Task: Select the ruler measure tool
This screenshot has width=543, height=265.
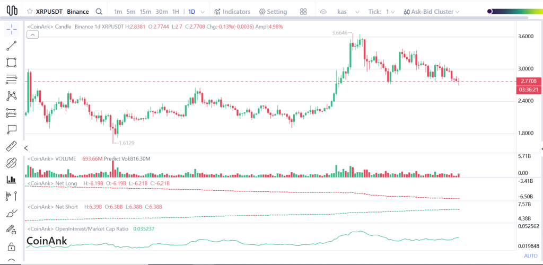Action: point(12,146)
